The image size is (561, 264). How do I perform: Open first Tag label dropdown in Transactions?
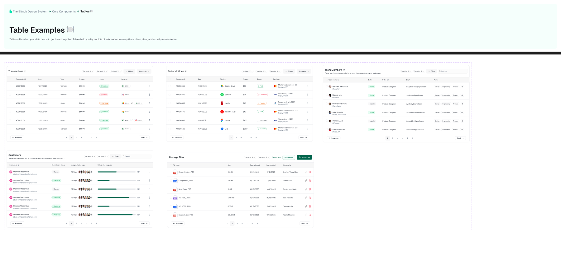pyautogui.click(x=88, y=71)
